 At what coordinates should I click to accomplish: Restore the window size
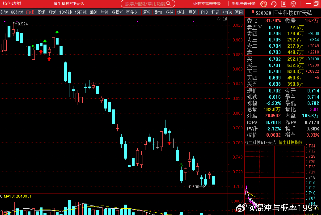(316, 4)
